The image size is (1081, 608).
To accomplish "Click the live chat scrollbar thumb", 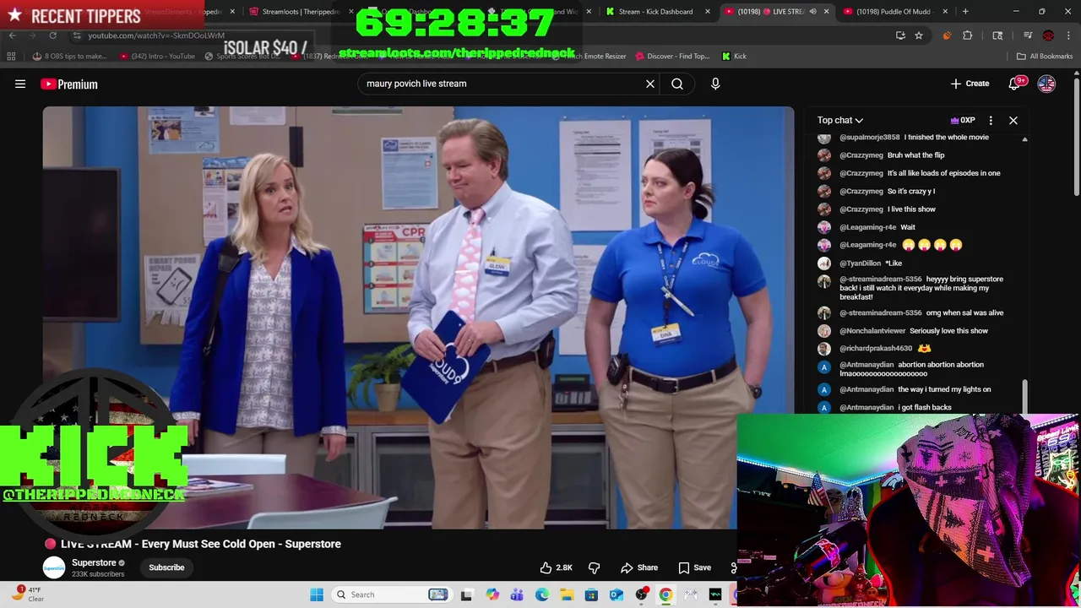I will (1024, 397).
